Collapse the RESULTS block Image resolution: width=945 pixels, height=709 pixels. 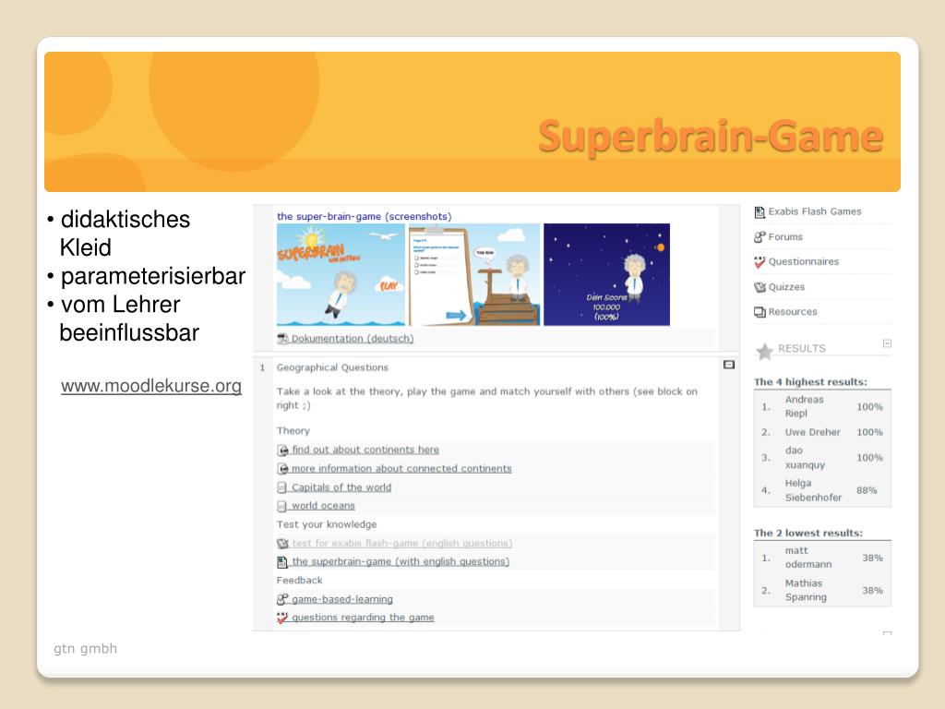click(x=887, y=343)
